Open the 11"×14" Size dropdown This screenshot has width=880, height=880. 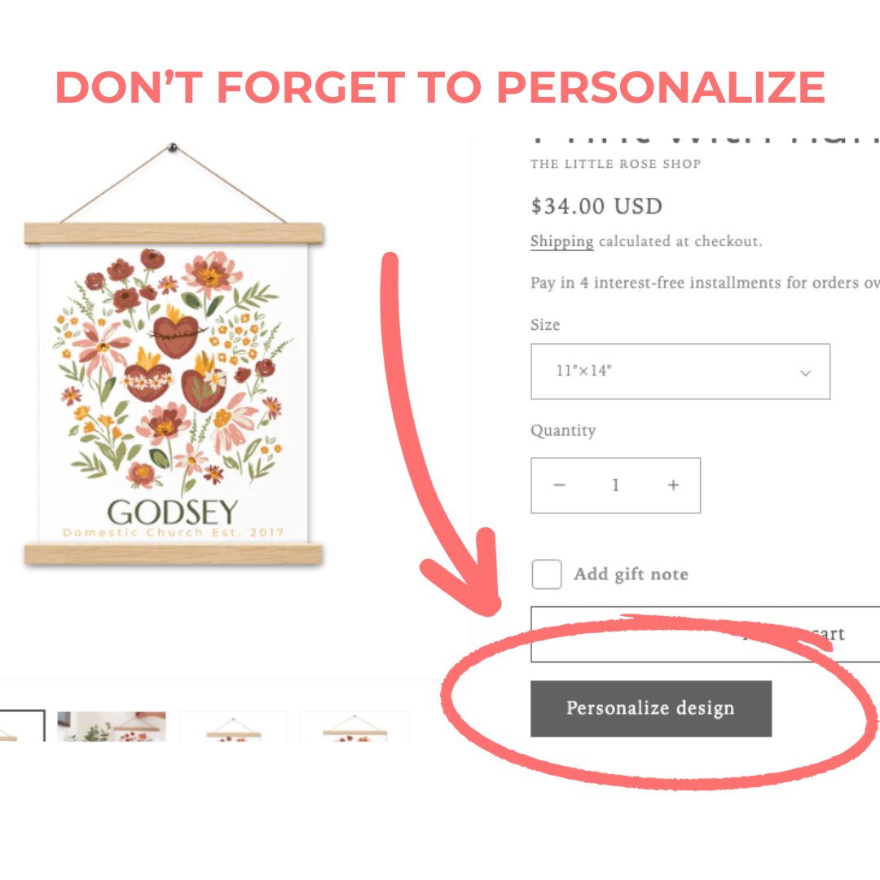680,372
